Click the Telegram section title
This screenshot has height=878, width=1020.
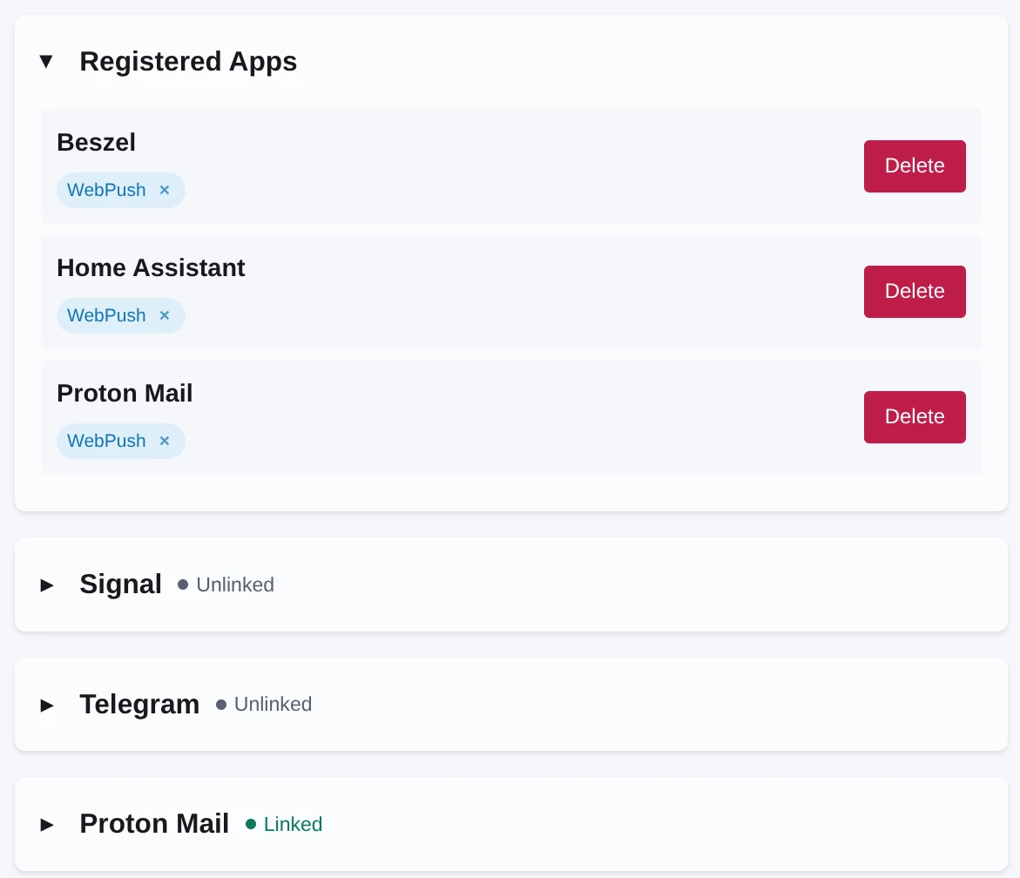pos(139,705)
